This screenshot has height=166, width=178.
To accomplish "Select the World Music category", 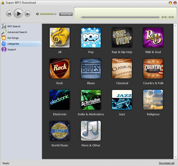I will tap(60, 131).
